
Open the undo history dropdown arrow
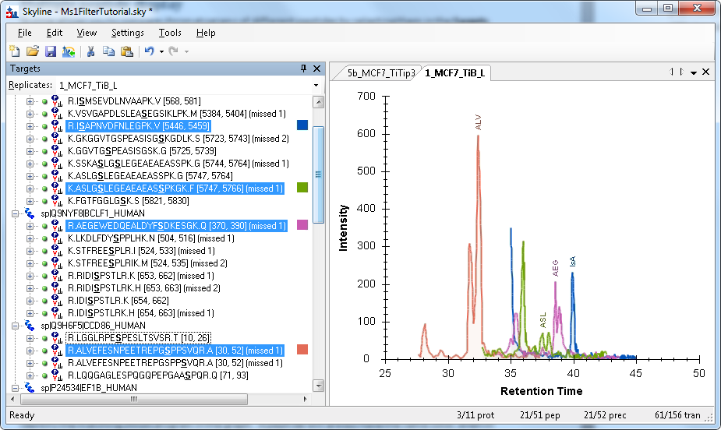[x=161, y=51]
